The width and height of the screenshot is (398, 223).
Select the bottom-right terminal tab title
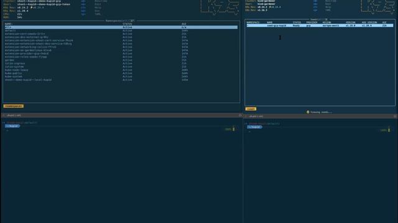click(x=256, y=116)
